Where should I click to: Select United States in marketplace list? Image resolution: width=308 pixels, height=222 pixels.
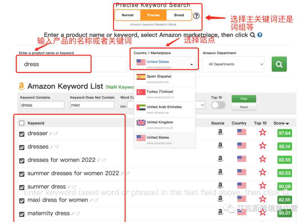click(x=165, y=140)
